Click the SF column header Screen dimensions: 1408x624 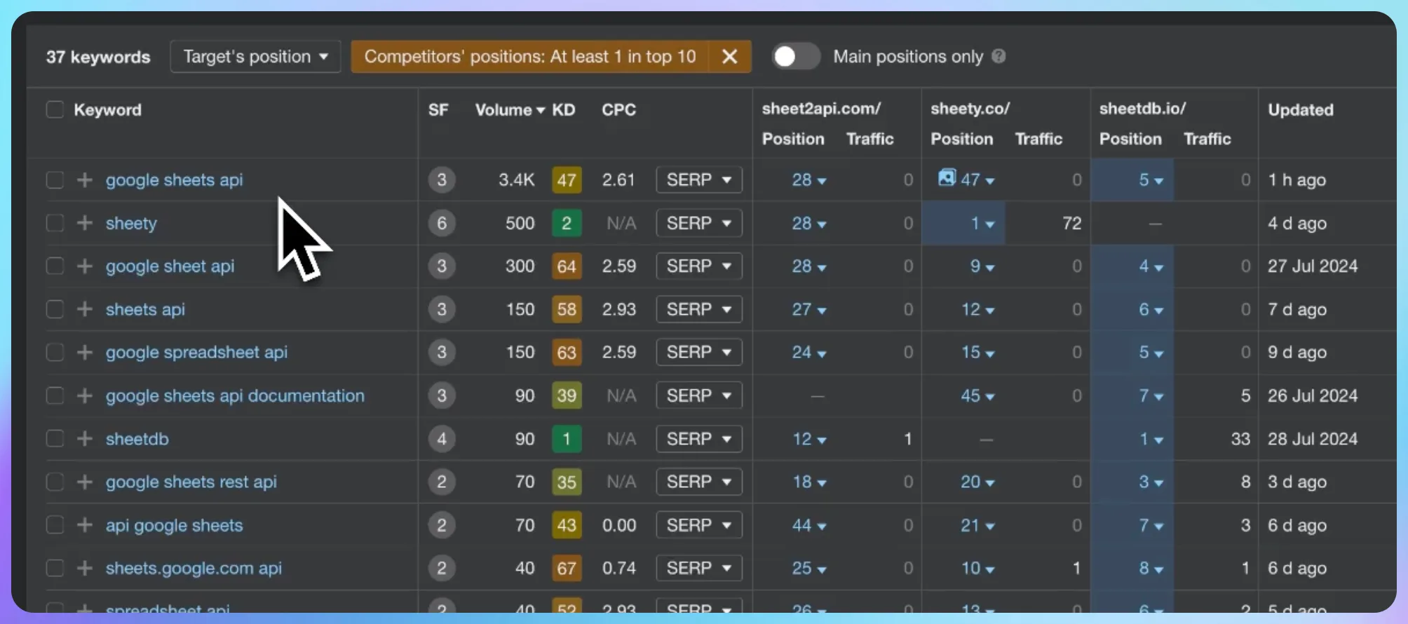tap(438, 110)
